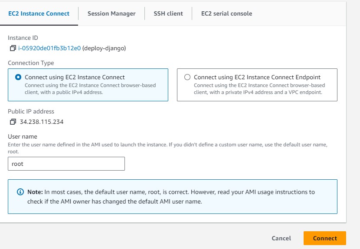The height and width of the screenshot is (249, 360).
Task: Click the public IPv4 address option description
Action: [x=90, y=89]
